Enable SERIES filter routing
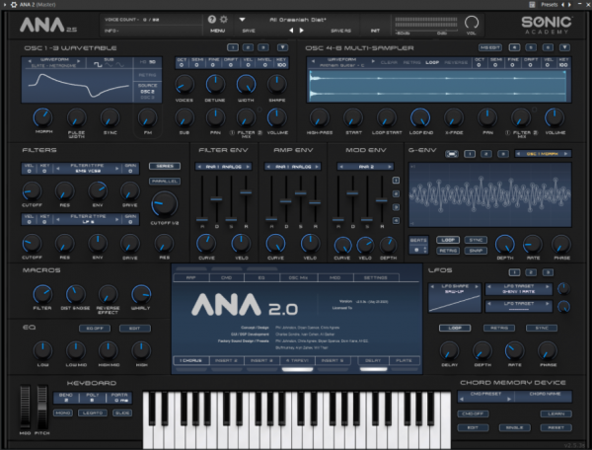 tap(165, 166)
